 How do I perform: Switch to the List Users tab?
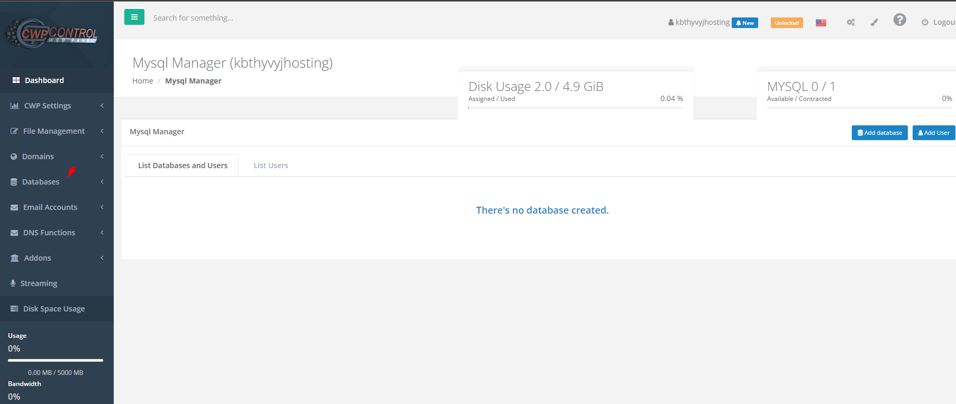[270, 166]
